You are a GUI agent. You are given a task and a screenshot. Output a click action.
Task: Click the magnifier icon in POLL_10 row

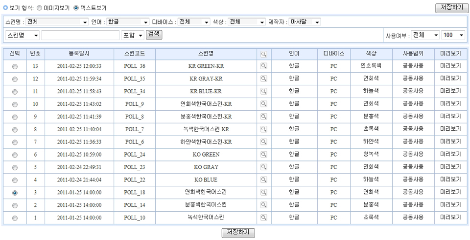263,218
